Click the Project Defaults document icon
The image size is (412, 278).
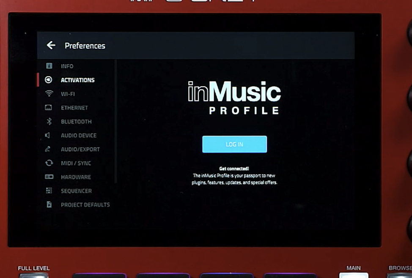click(x=49, y=204)
